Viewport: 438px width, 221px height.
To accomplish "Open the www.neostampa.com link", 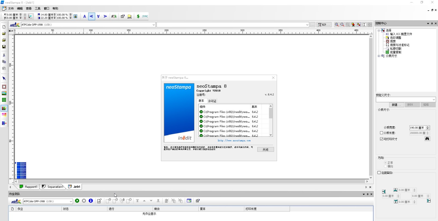I will point(234,141).
